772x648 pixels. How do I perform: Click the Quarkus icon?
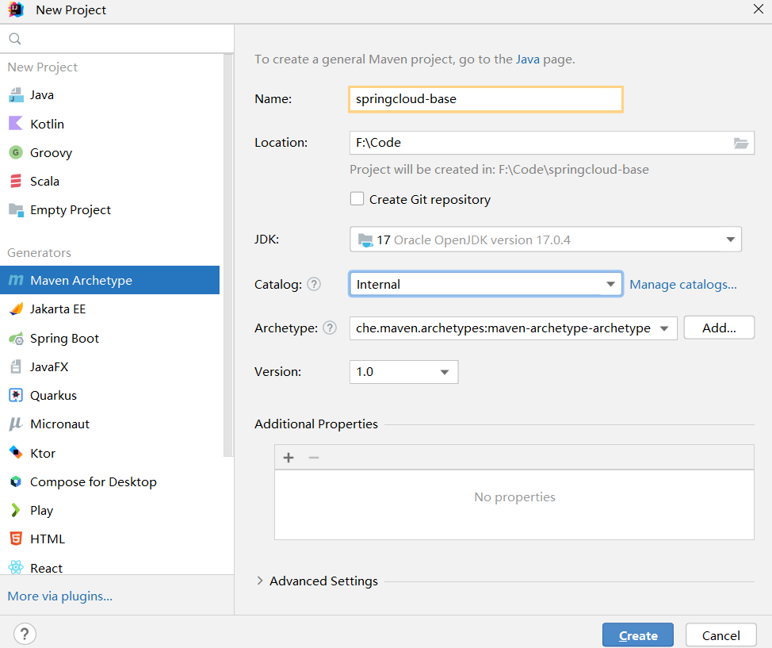tap(16, 395)
